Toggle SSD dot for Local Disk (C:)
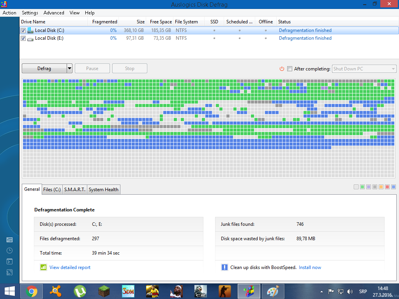Image resolution: width=399 pixels, height=299 pixels. click(x=214, y=30)
